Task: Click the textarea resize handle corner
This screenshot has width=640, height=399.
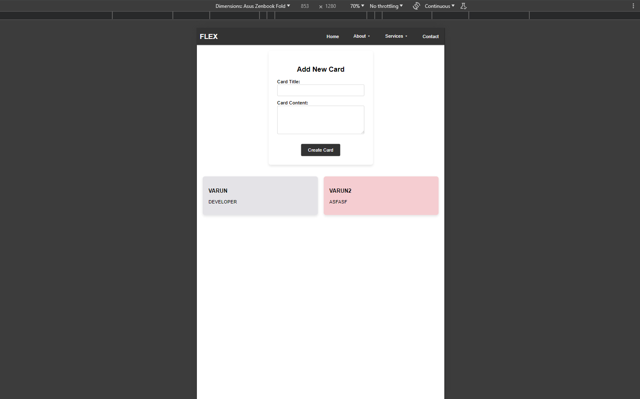Action: click(x=362, y=132)
